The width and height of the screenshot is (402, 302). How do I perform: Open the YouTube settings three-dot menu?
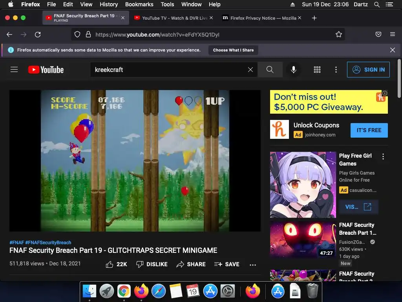coord(336,70)
